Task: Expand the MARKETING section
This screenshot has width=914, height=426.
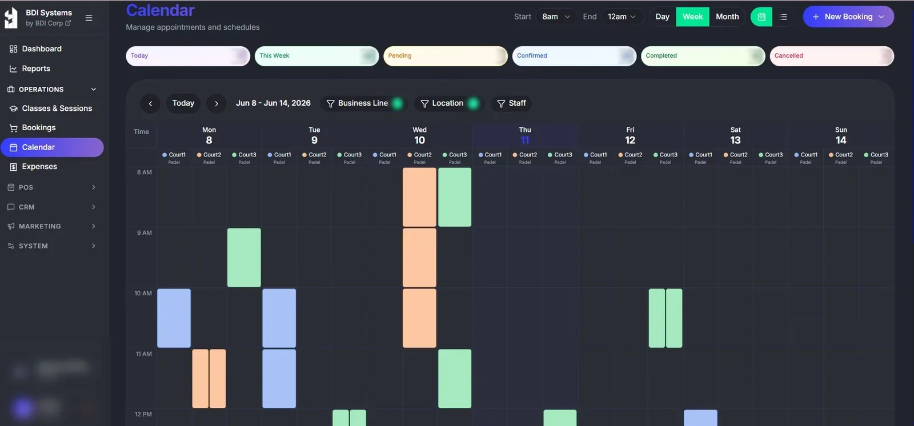Action: [52, 226]
